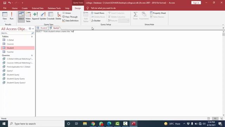
Task: Collapse the Queries group
Action: point(32,55)
